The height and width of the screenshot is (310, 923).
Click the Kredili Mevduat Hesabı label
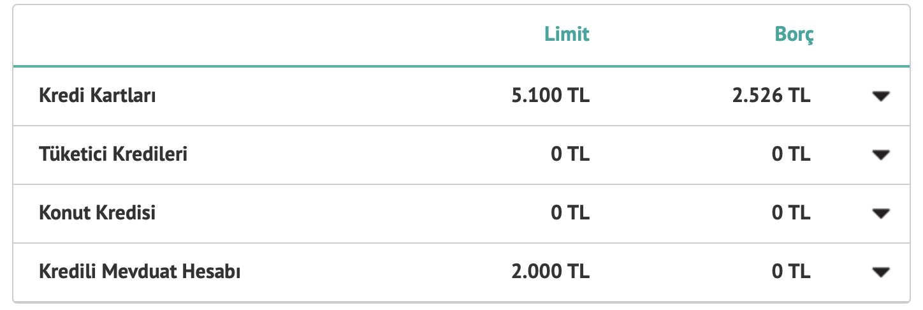pyautogui.click(x=140, y=272)
